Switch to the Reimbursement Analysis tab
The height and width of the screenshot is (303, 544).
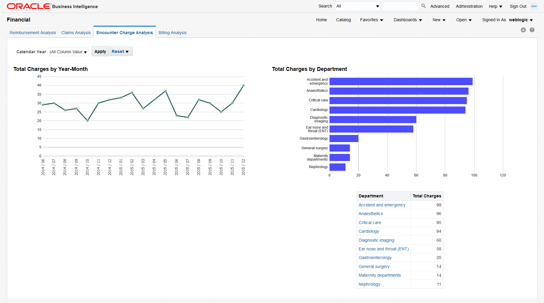coord(33,33)
